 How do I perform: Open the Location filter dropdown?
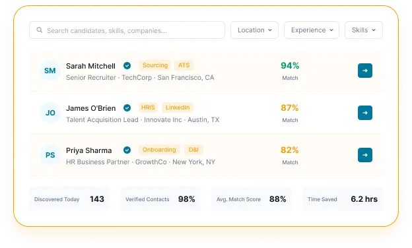254,30
